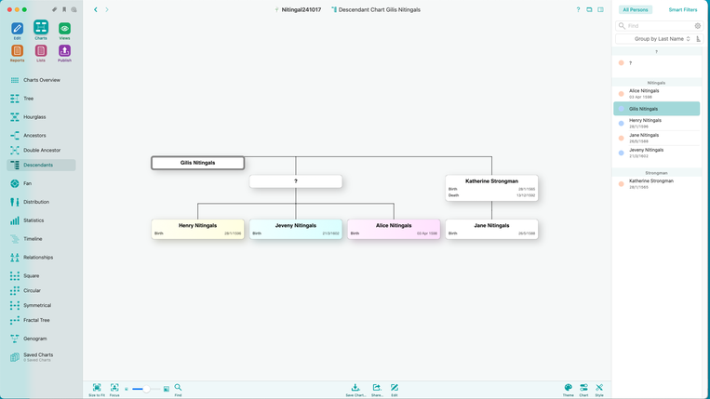The image size is (710, 399).
Task: Adjust the chart zoom slider
Action: [x=146, y=389]
